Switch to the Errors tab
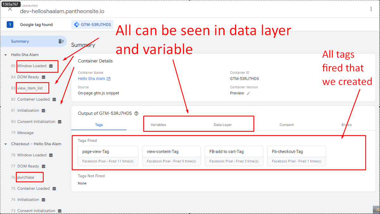380x214 pixels. [346, 125]
